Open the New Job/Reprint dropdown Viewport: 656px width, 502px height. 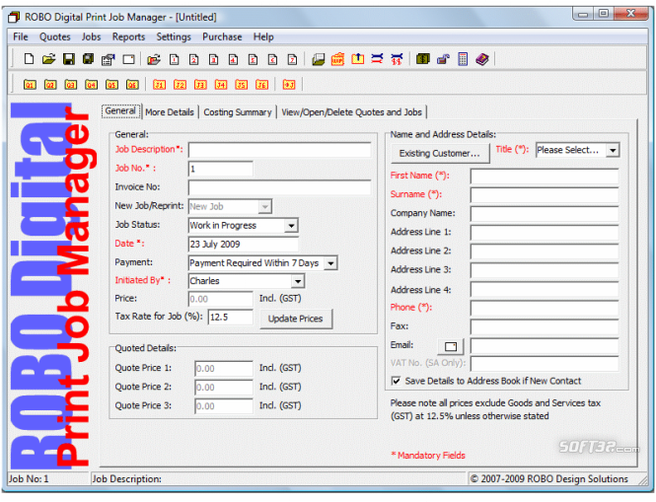[x=264, y=207]
